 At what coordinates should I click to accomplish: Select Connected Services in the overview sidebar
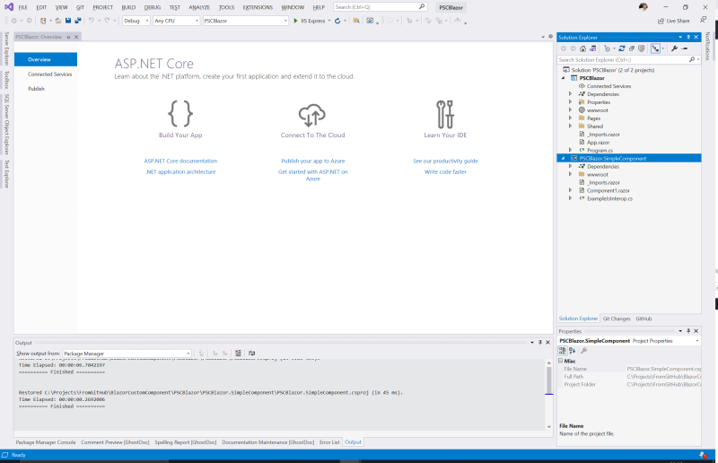point(49,74)
